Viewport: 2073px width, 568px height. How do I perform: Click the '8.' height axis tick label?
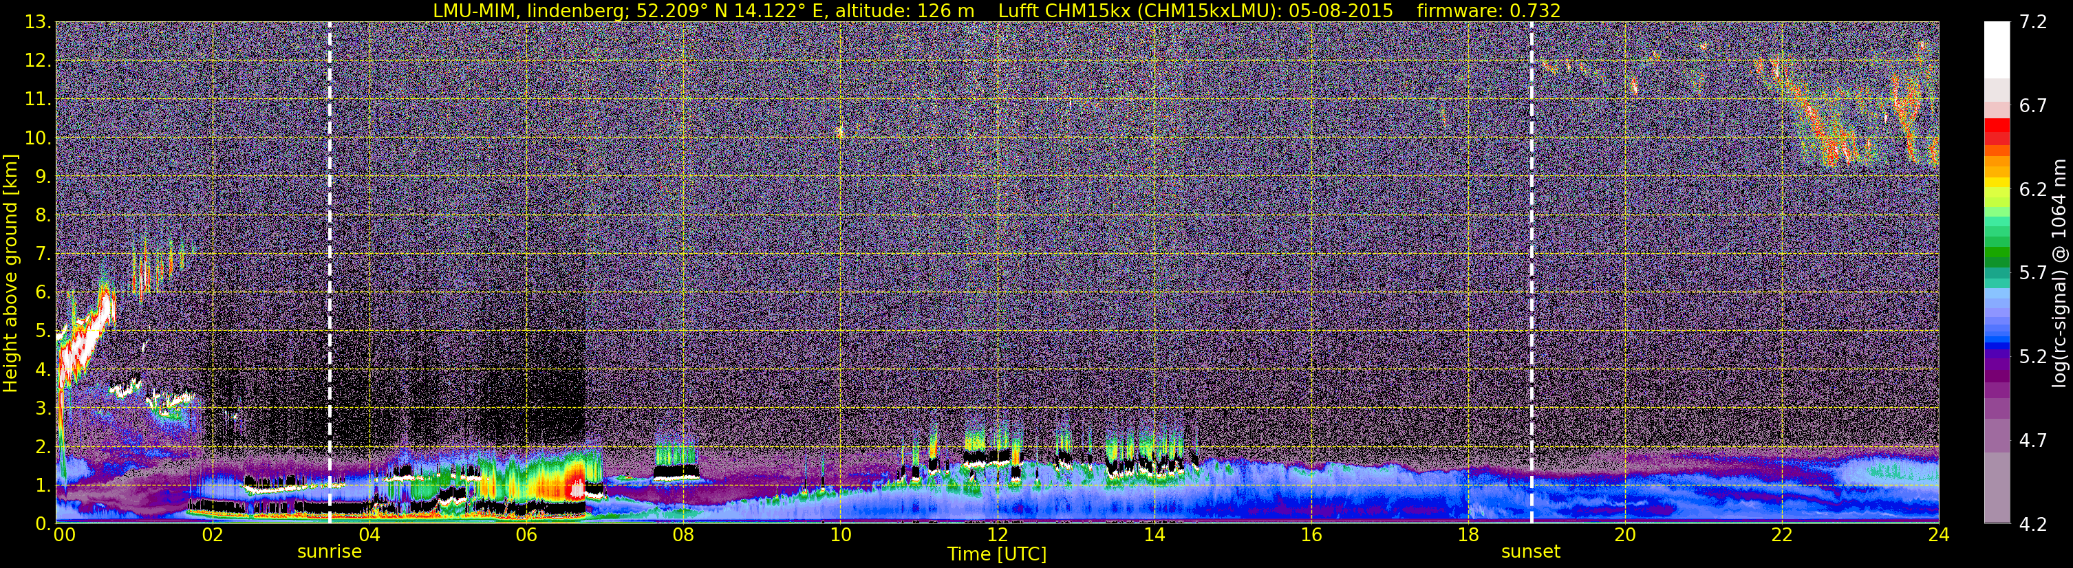point(42,216)
